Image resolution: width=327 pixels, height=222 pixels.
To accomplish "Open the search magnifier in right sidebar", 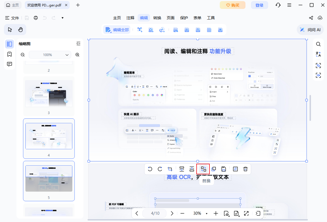I will [318, 44].
